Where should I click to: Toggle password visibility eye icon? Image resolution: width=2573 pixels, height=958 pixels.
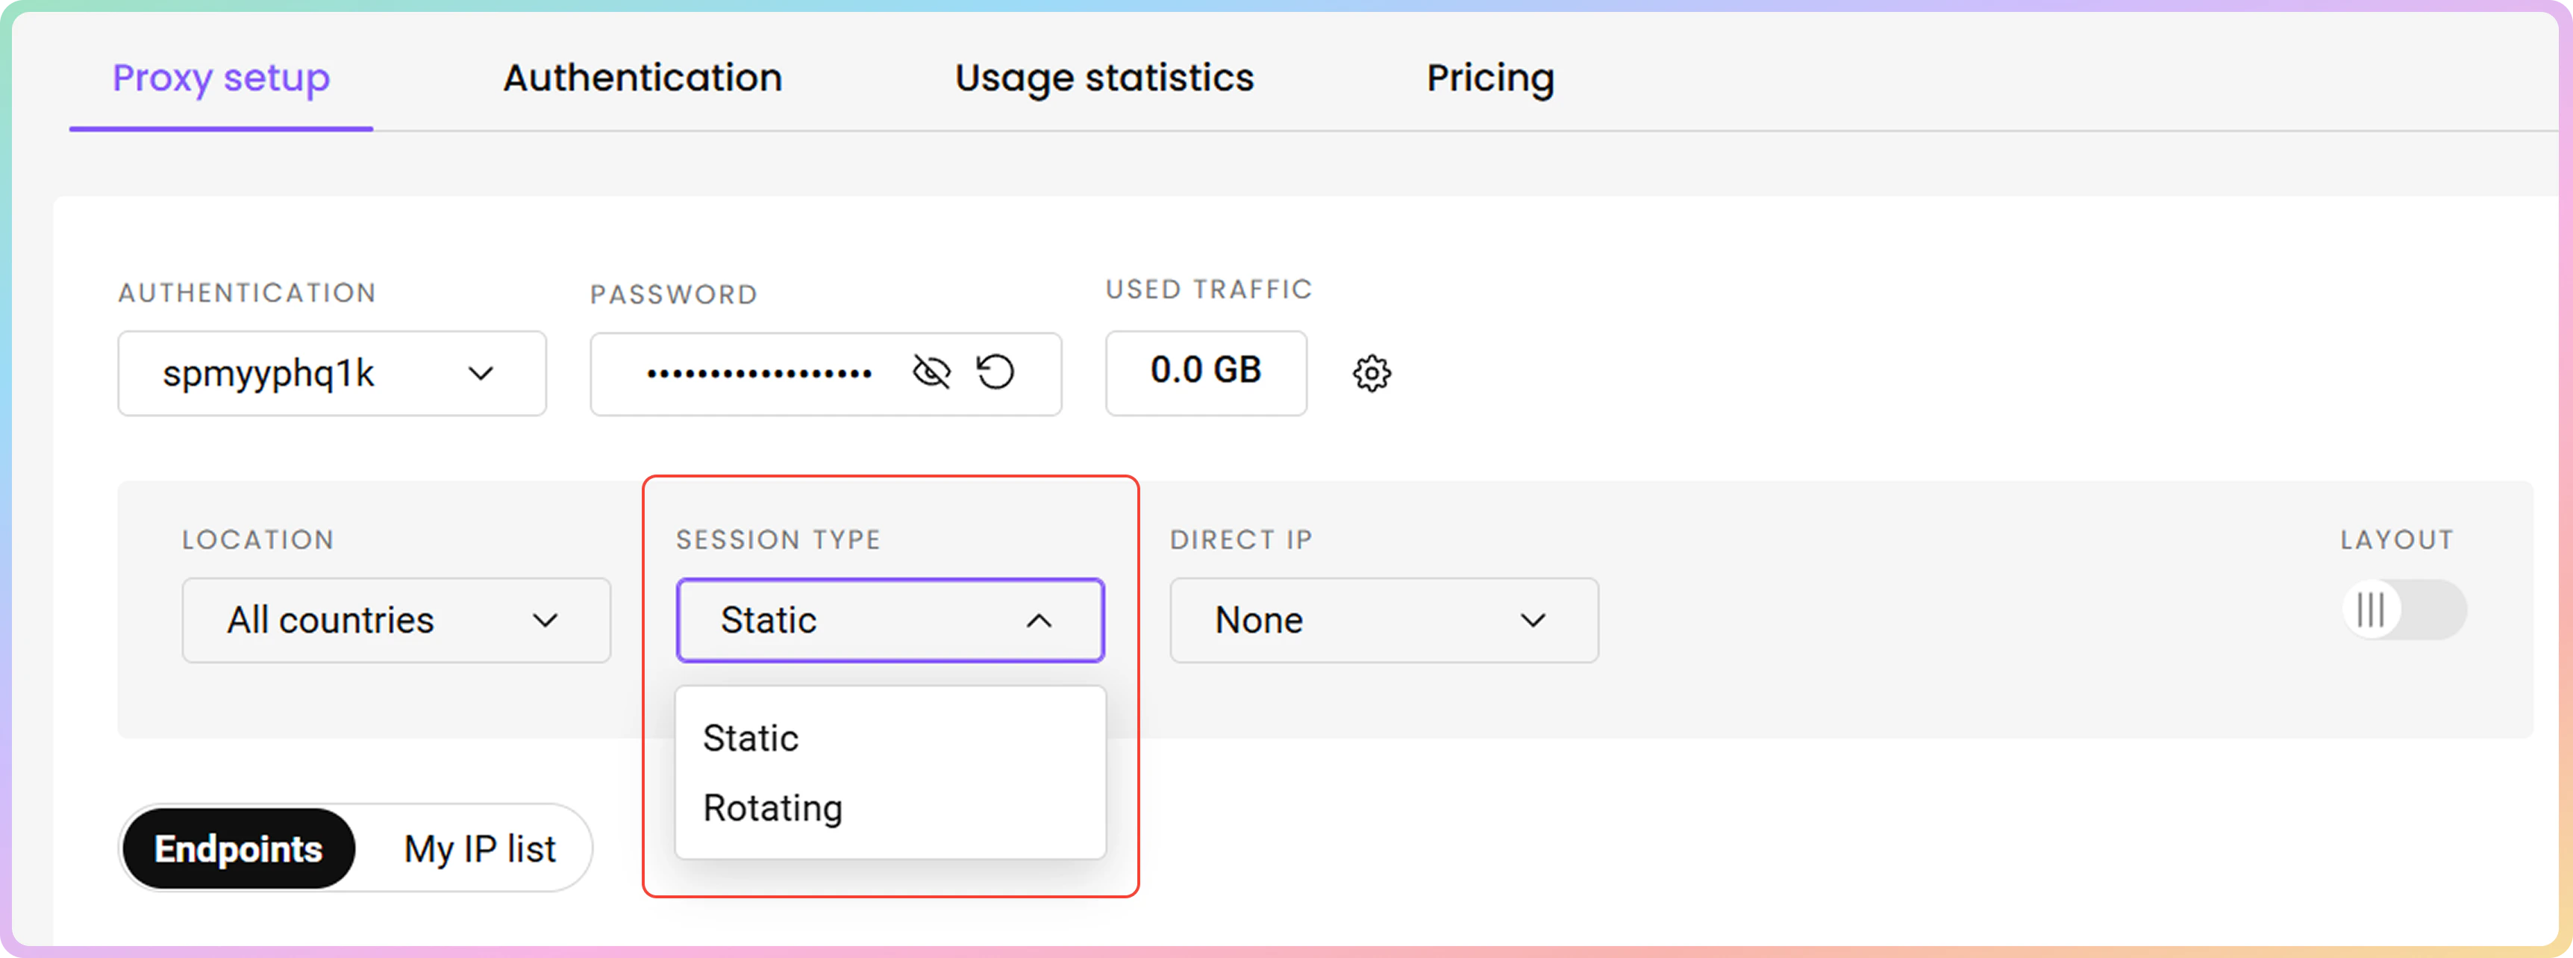pos(931,372)
